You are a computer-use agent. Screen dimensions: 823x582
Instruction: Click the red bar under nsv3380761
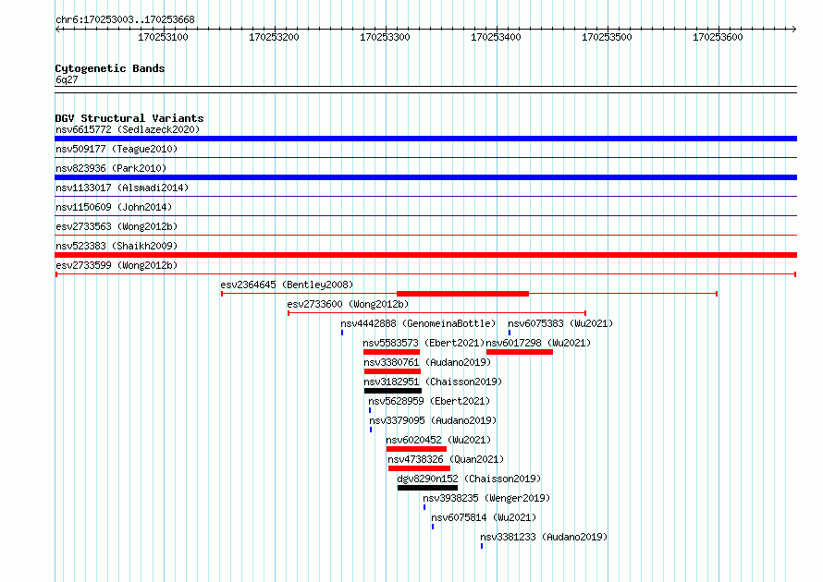pos(392,371)
